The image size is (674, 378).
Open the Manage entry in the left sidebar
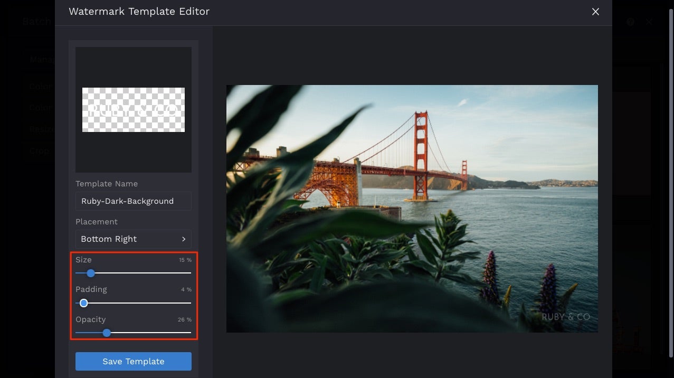click(x=41, y=59)
